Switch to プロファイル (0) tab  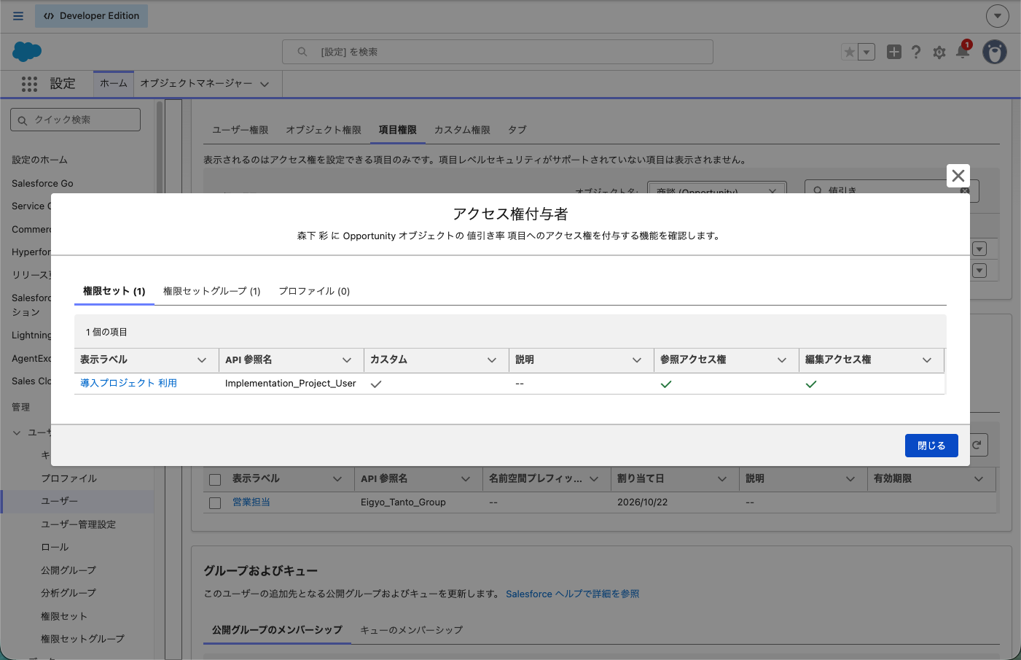click(314, 291)
